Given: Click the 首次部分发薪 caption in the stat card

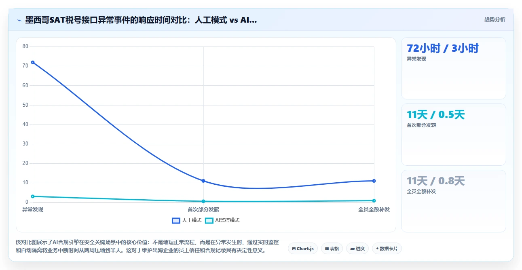Looking at the screenshot, I should pos(421,125).
